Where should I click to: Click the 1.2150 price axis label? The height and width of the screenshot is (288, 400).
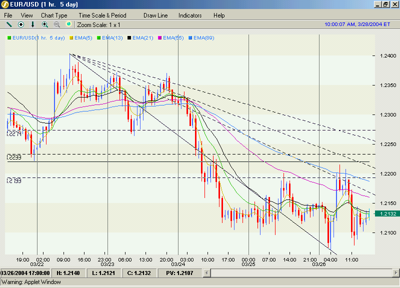click(388, 203)
